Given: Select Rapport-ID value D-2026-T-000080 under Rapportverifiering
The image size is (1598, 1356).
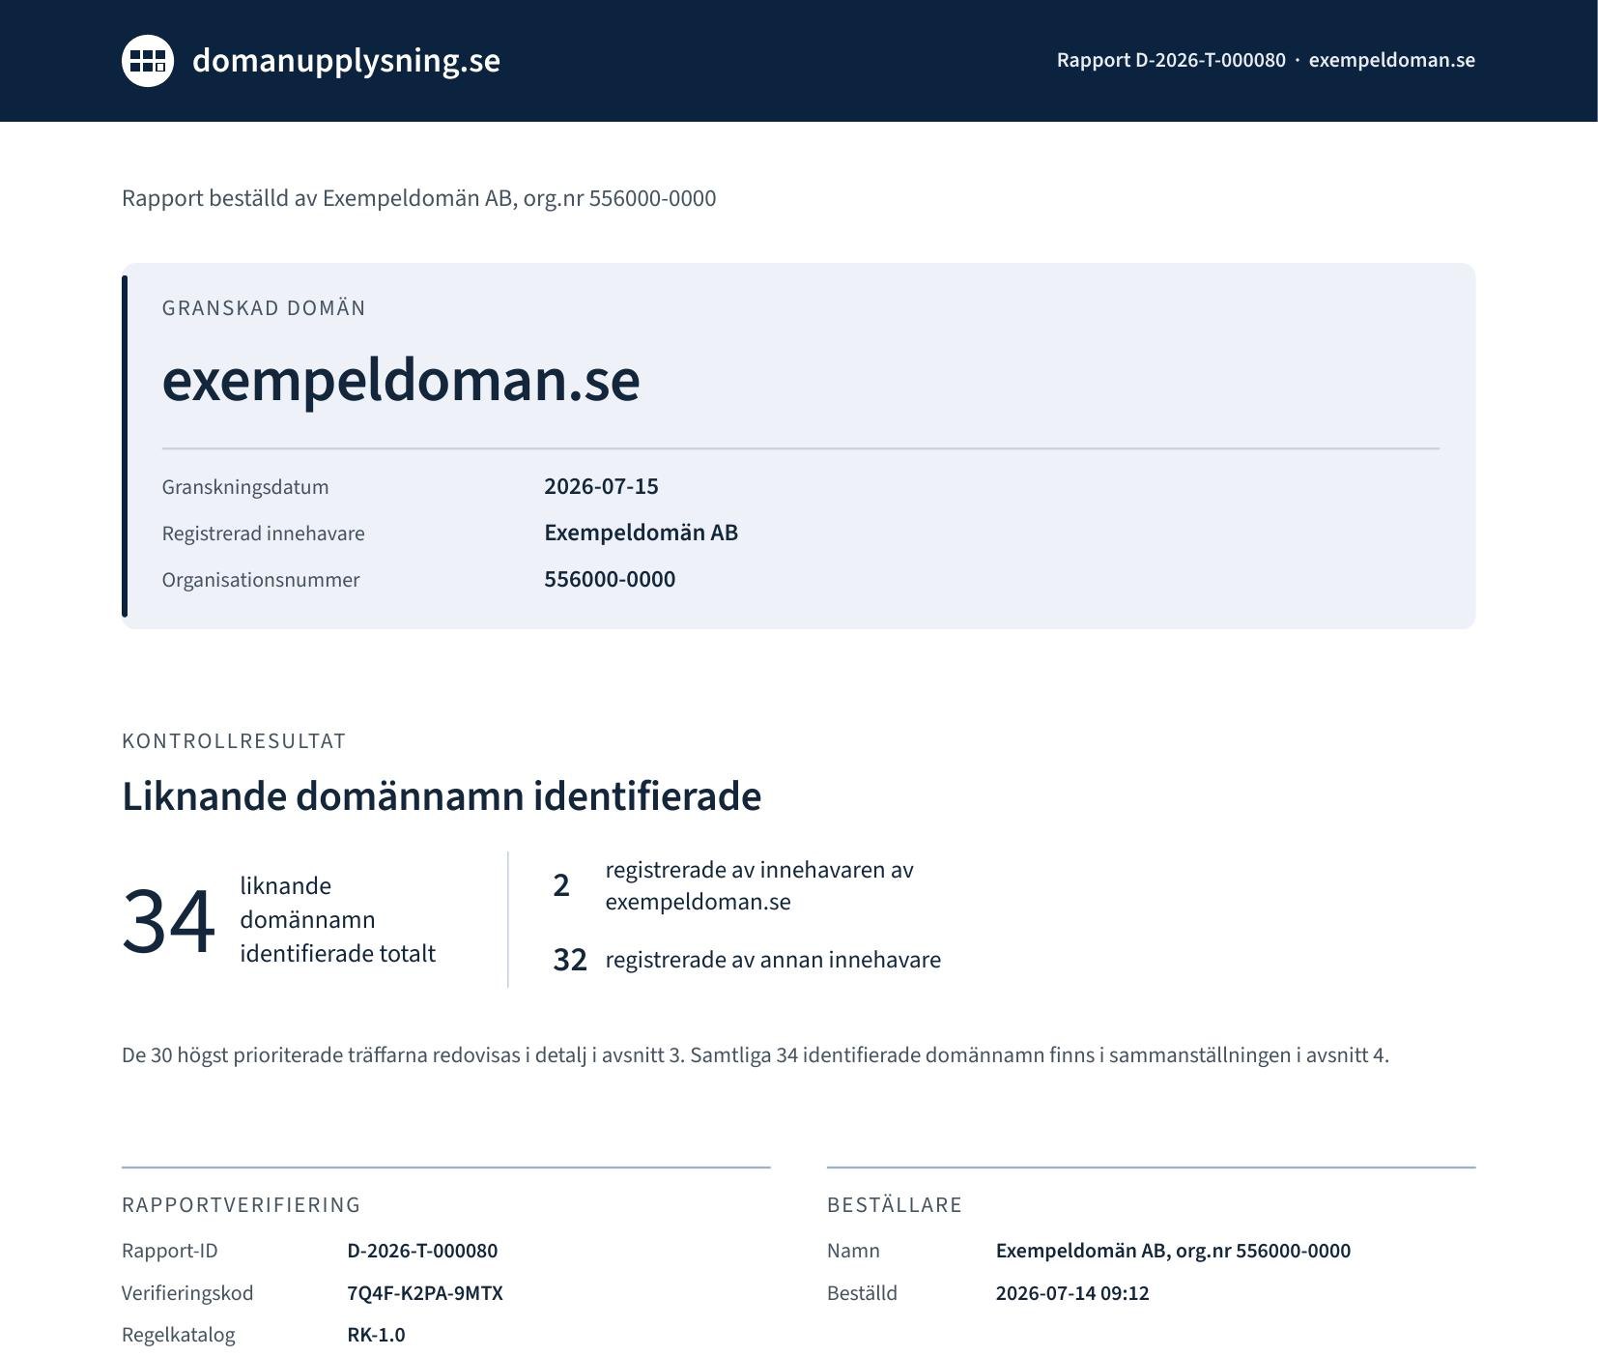Looking at the screenshot, I should click(x=422, y=1251).
